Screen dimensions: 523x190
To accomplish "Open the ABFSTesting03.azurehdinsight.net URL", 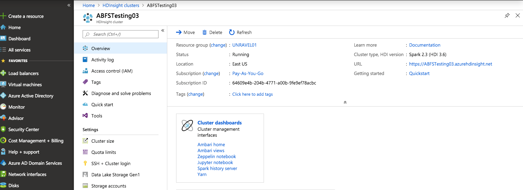I will point(451,64).
